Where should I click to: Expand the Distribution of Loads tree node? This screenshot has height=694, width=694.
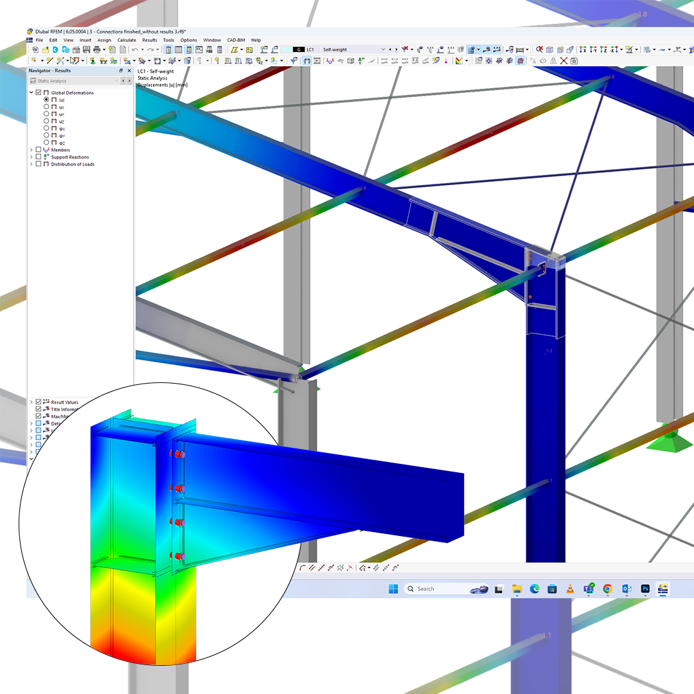[31, 164]
